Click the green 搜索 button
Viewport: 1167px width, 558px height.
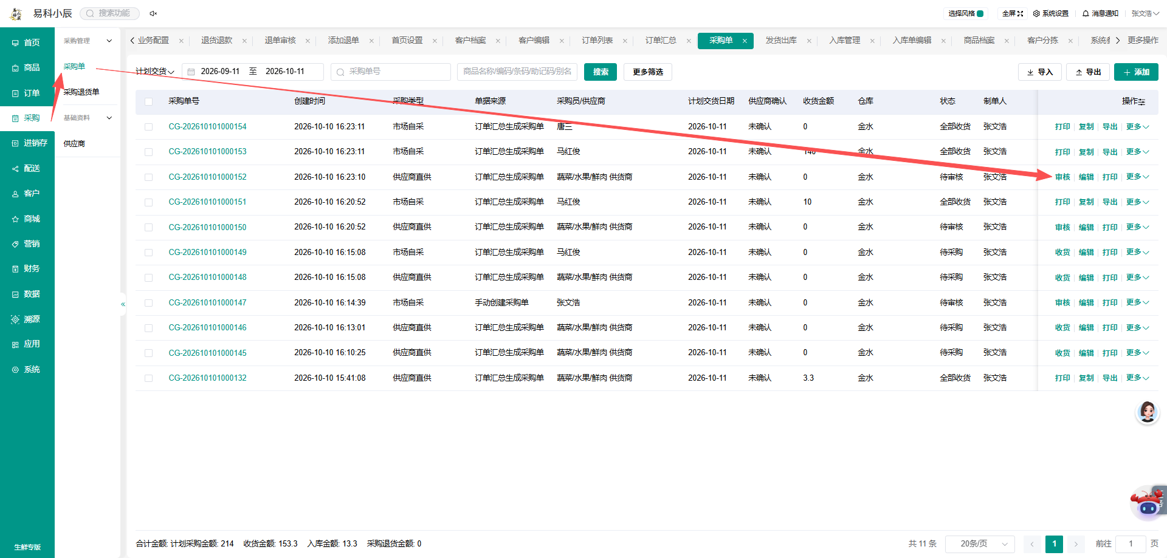pos(601,72)
